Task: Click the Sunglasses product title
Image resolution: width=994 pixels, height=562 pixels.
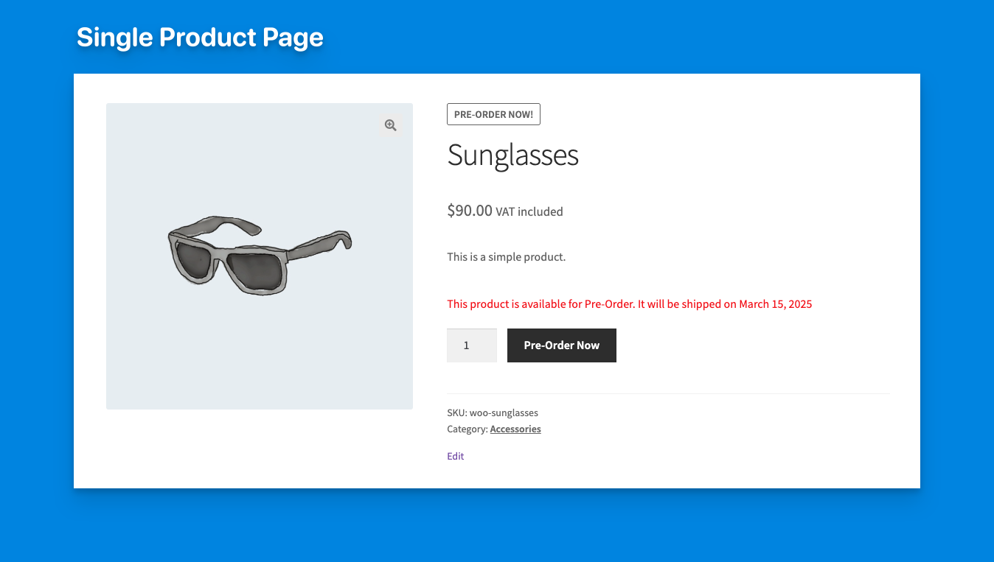Action: tap(512, 155)
